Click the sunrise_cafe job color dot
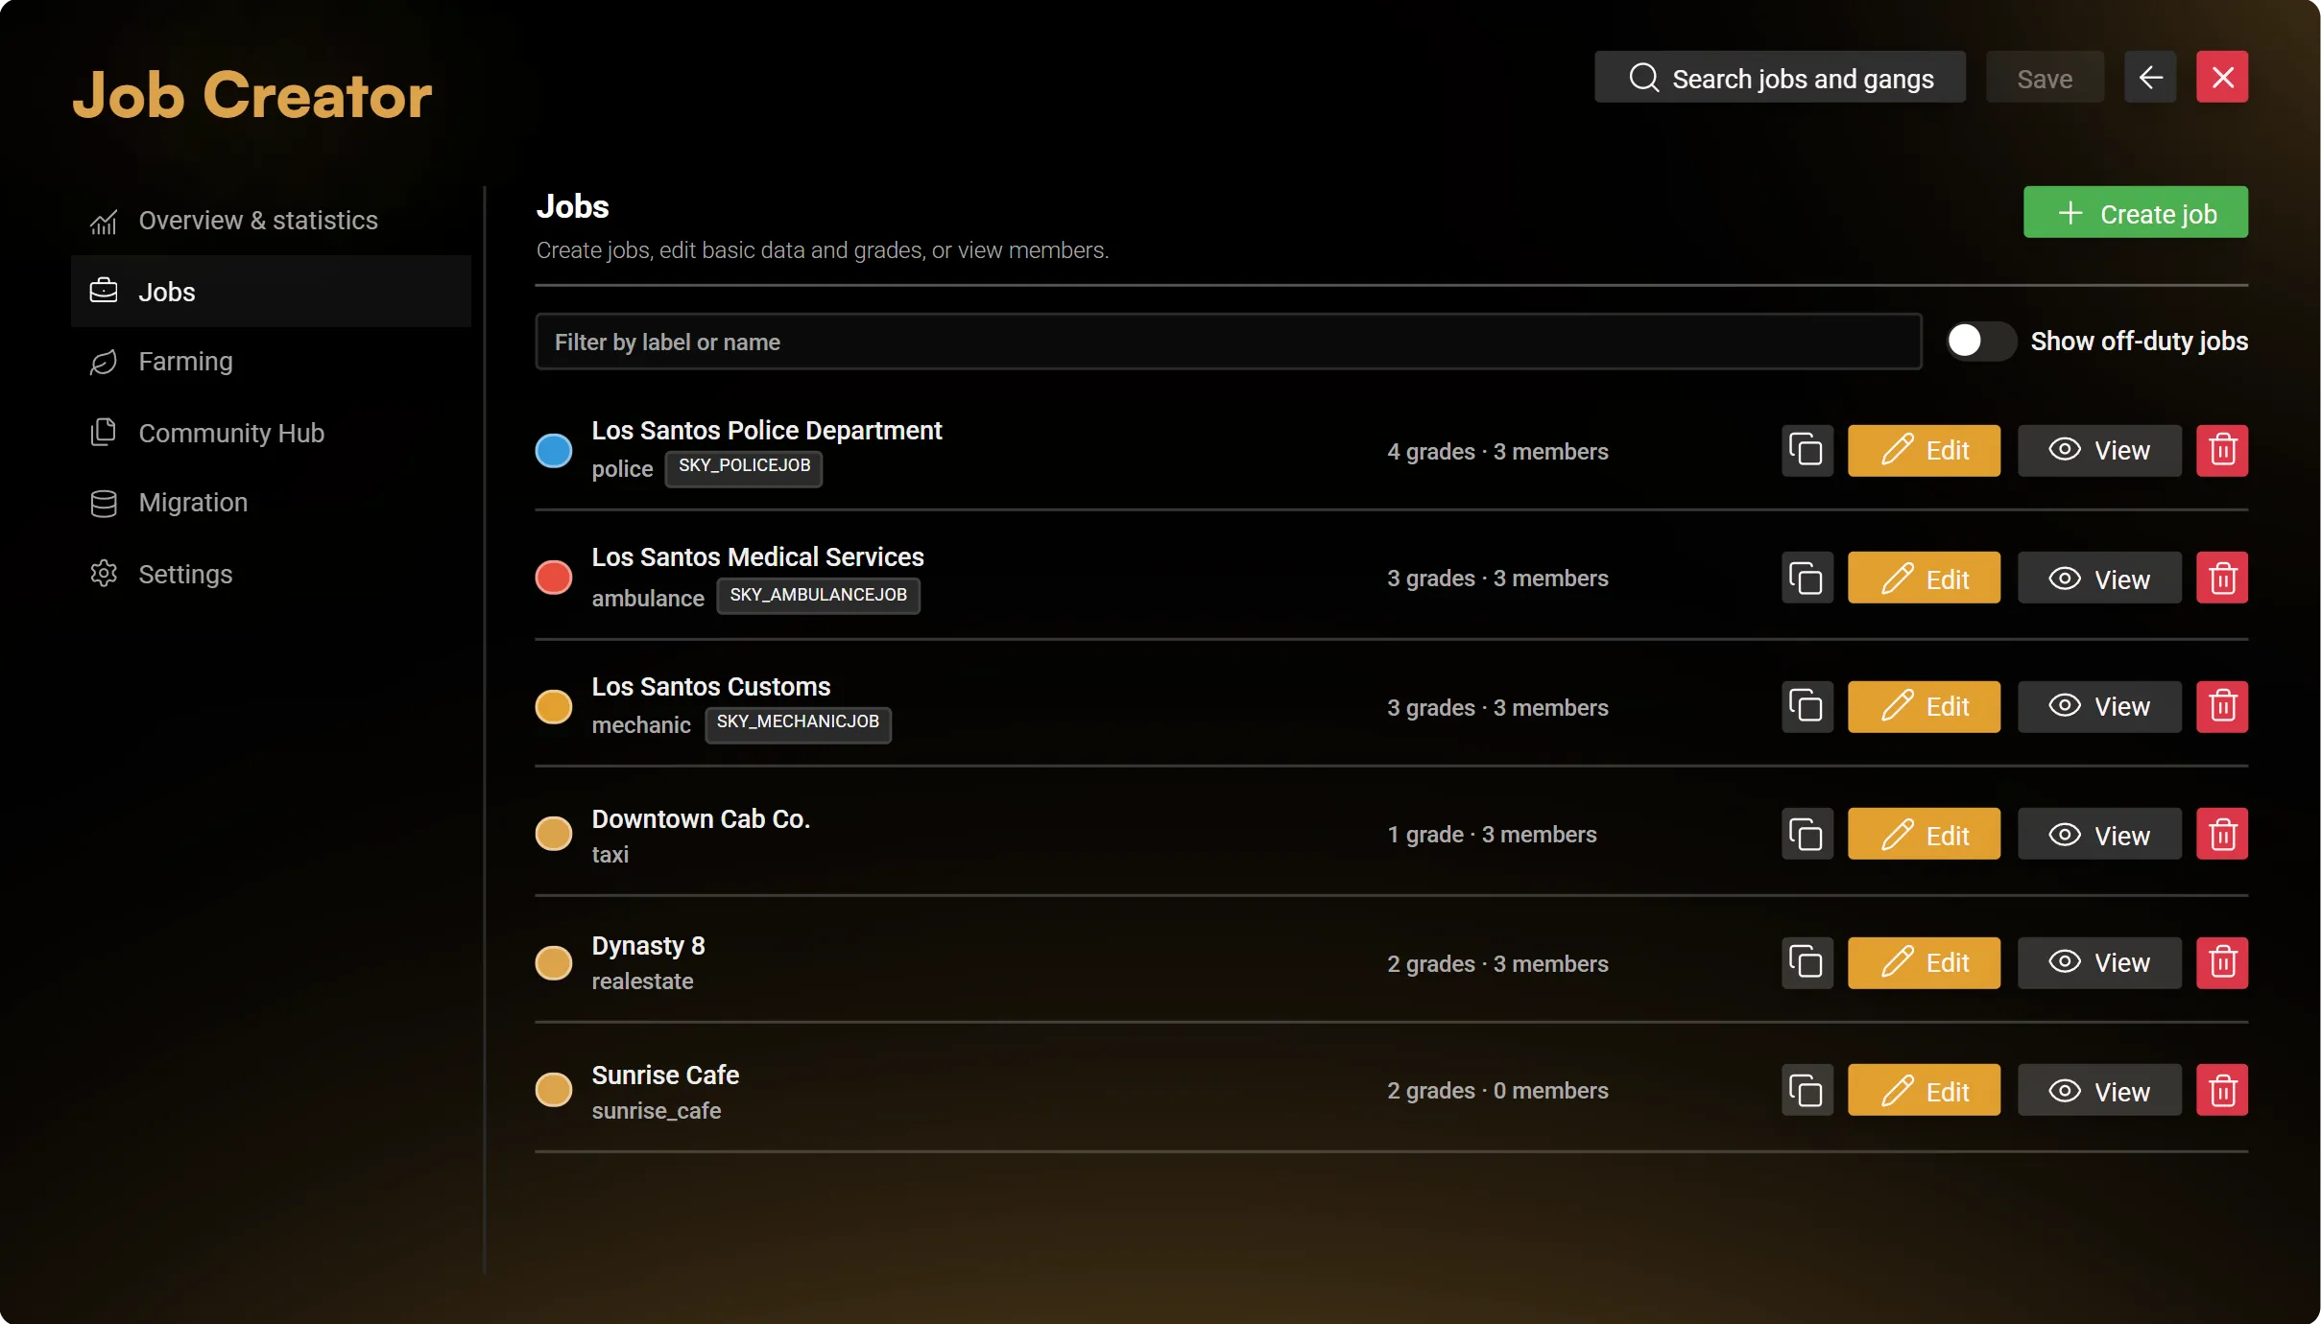This screenshot has width=2321, height=1324. pos(553,1090)
